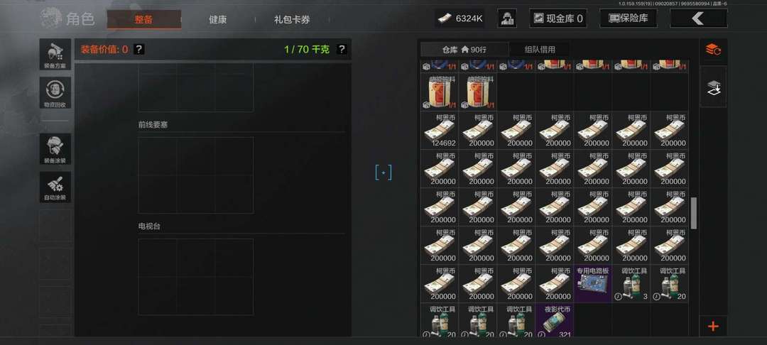This screenshot has height=345, width=767.
Task: Click the storage scrollbar handle
Action: point(693,213)
